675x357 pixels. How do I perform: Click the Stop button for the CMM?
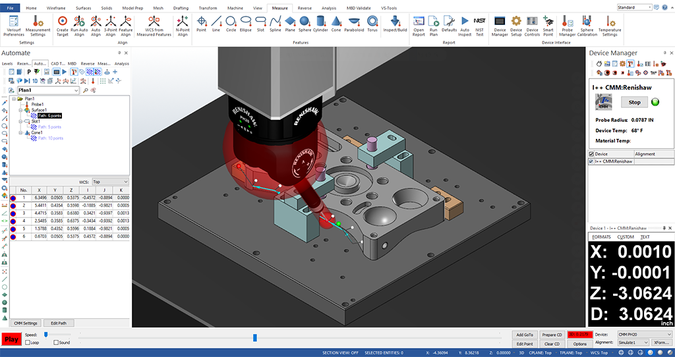pyautogui.click(x=635, y=102)
